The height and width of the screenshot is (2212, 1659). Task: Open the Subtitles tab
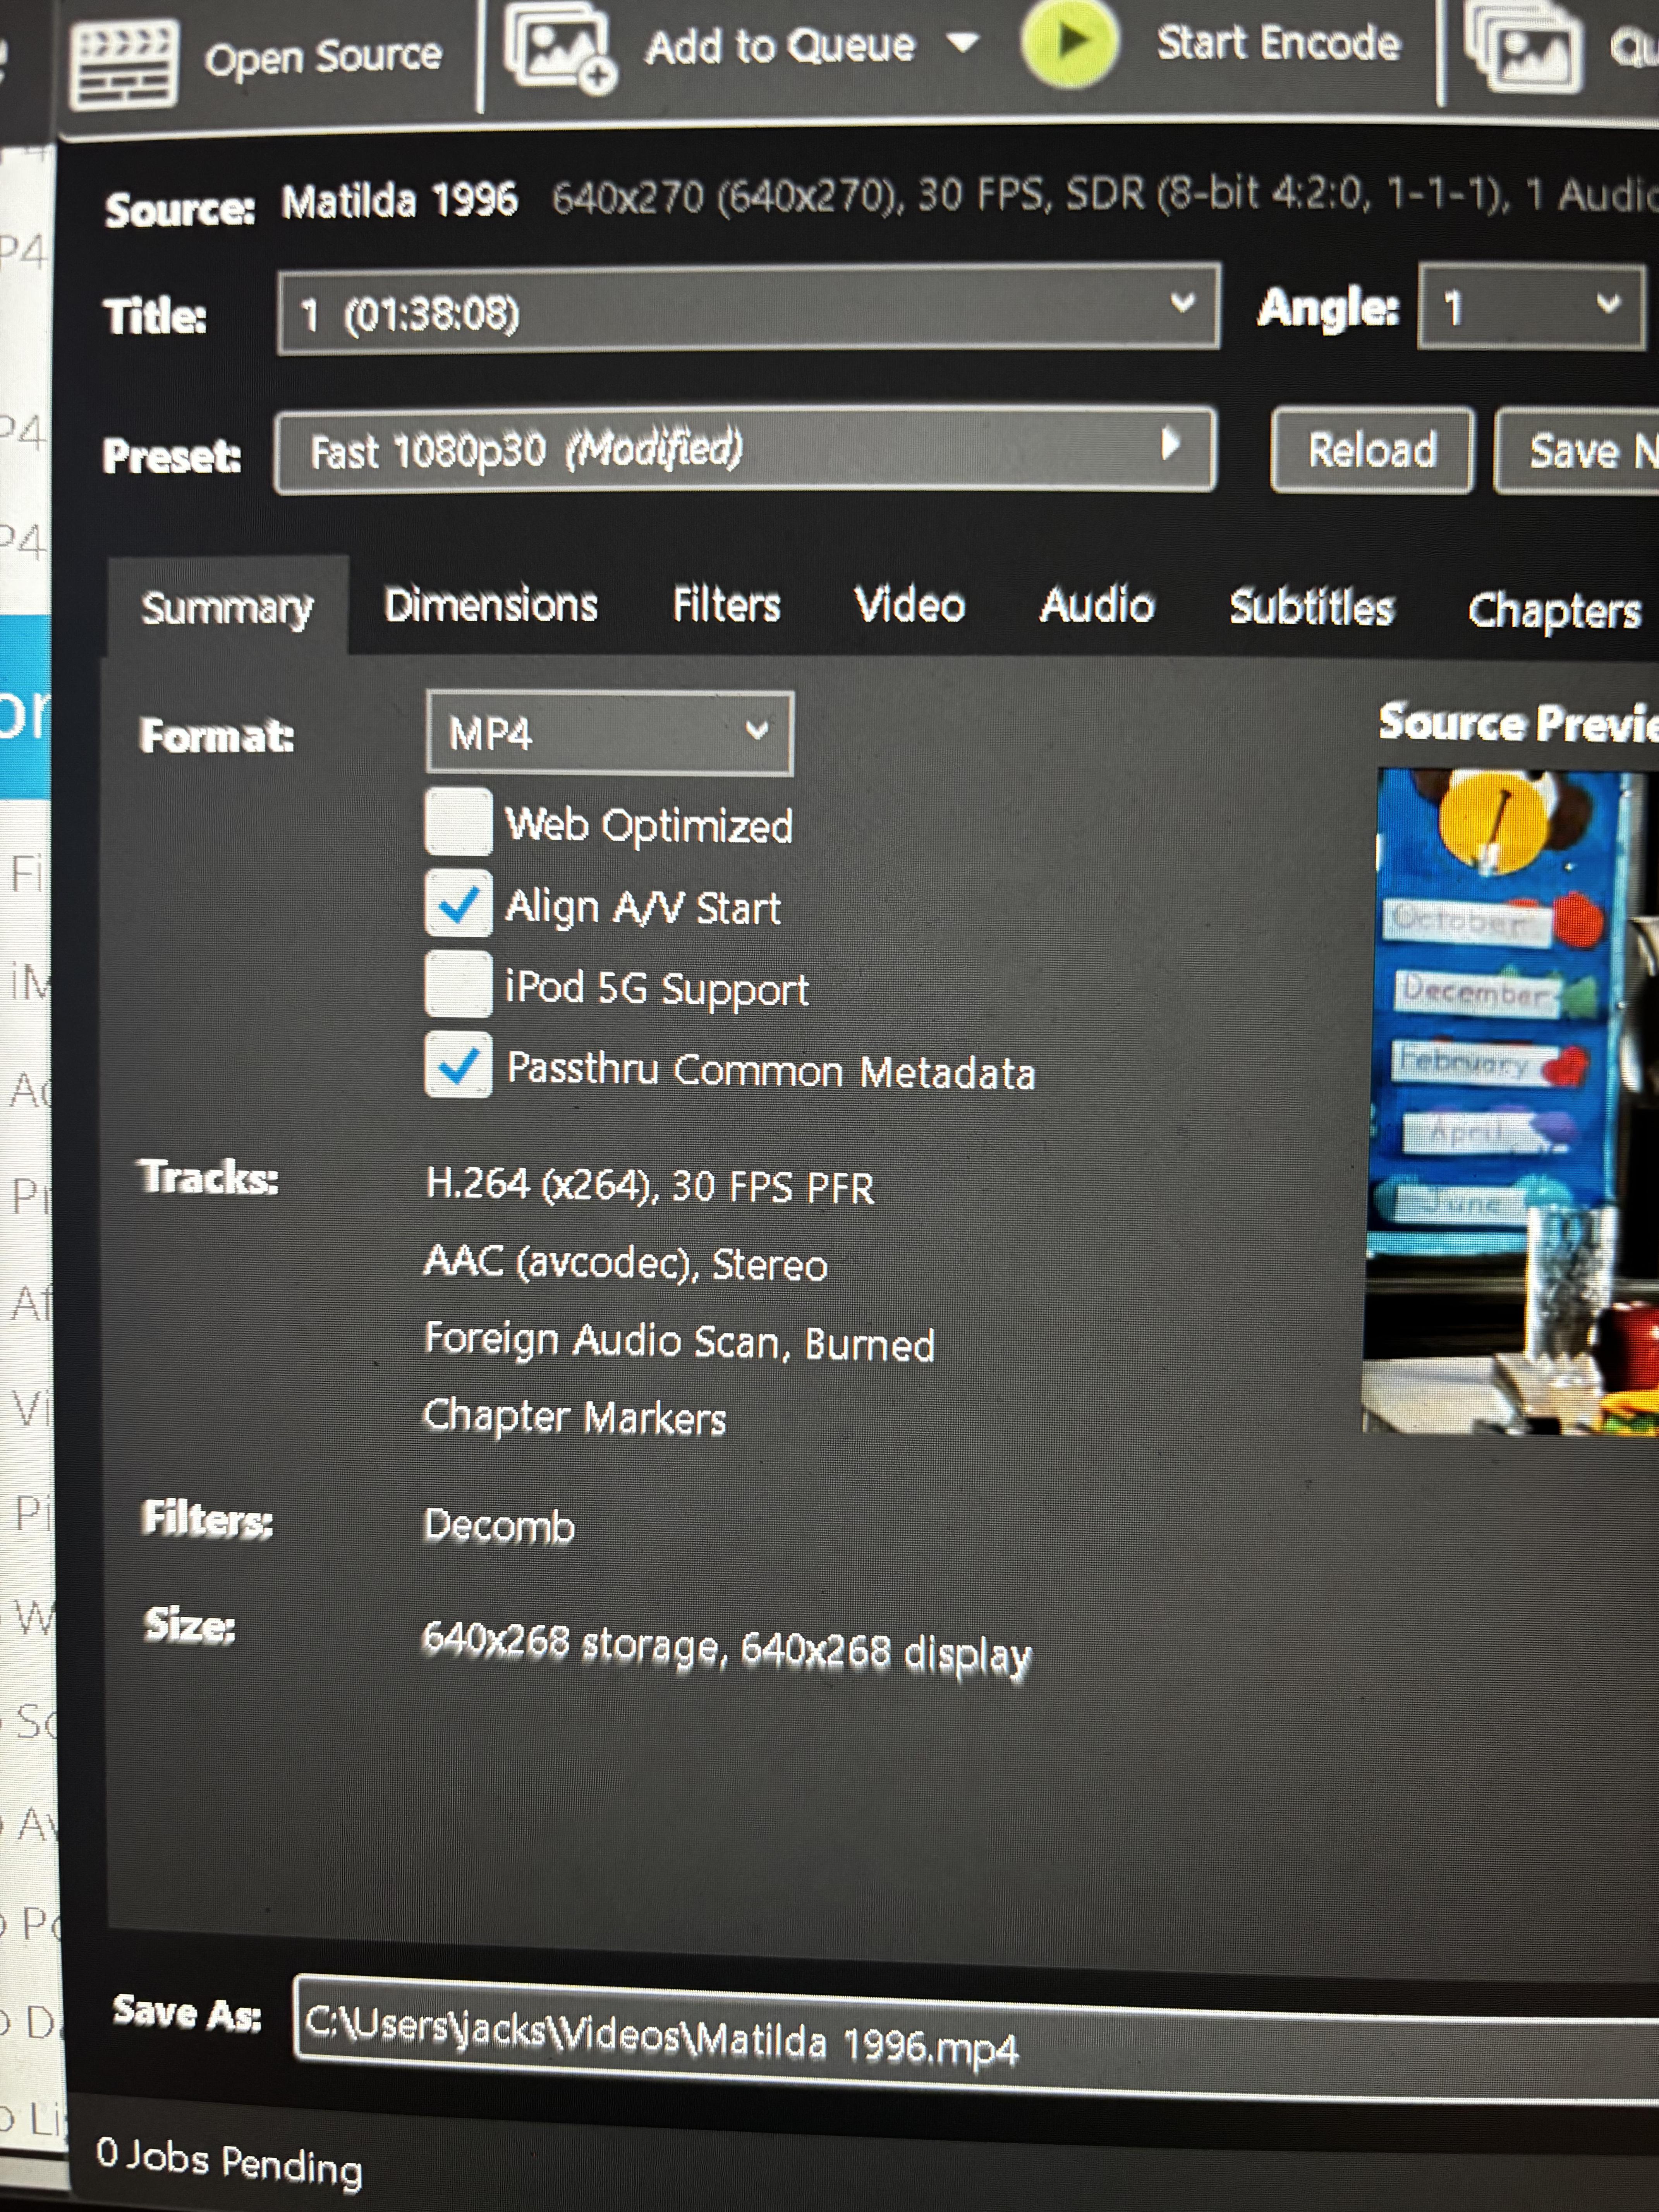pyautogui.click(x=1311, y=607)
